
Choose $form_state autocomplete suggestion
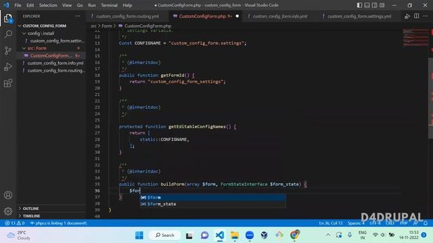(x=212, y=204)
